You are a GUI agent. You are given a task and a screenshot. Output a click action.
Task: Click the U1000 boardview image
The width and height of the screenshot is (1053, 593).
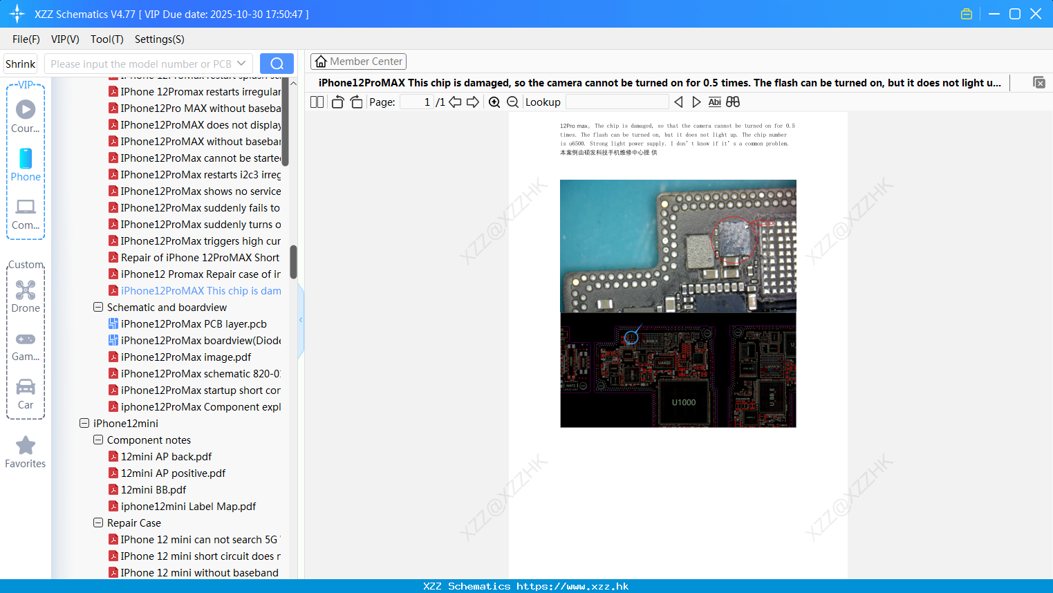[678, 370]
